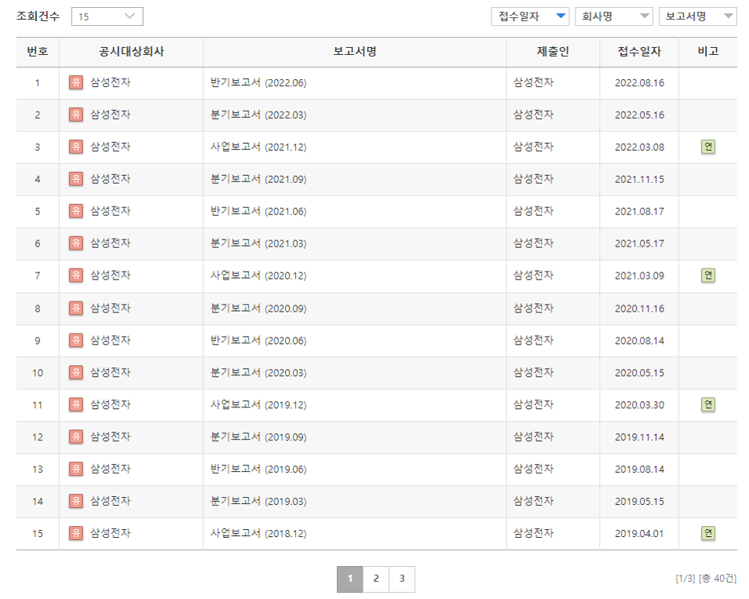Viewport: 749px width, 599px height.
Task: Sort by 접수일자 using the sort dropdown
Action: [530, 16]
